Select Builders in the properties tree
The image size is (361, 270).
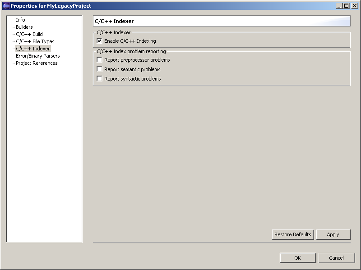(x=24, y=27)
